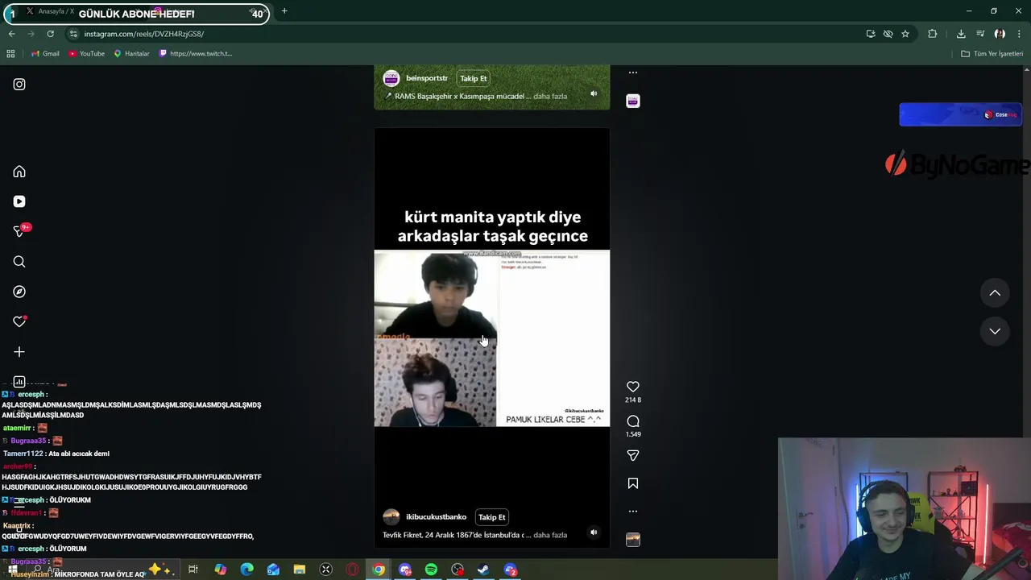Open beinsportstr profile avatar

click(x=391, y=78)
